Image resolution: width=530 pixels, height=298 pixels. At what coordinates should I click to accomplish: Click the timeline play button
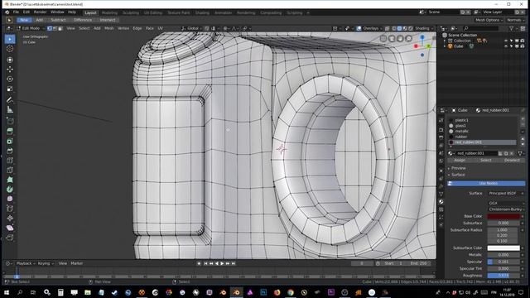(x=222, y=263)
